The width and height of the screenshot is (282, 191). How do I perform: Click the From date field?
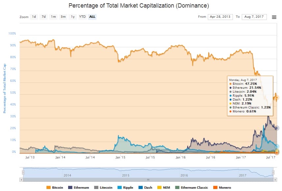point(220,17)
